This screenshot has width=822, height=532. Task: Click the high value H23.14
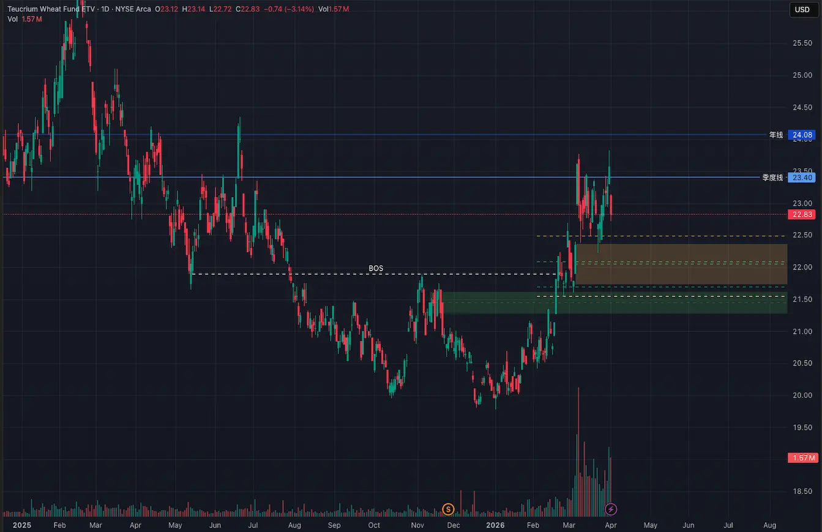[194, 10]
